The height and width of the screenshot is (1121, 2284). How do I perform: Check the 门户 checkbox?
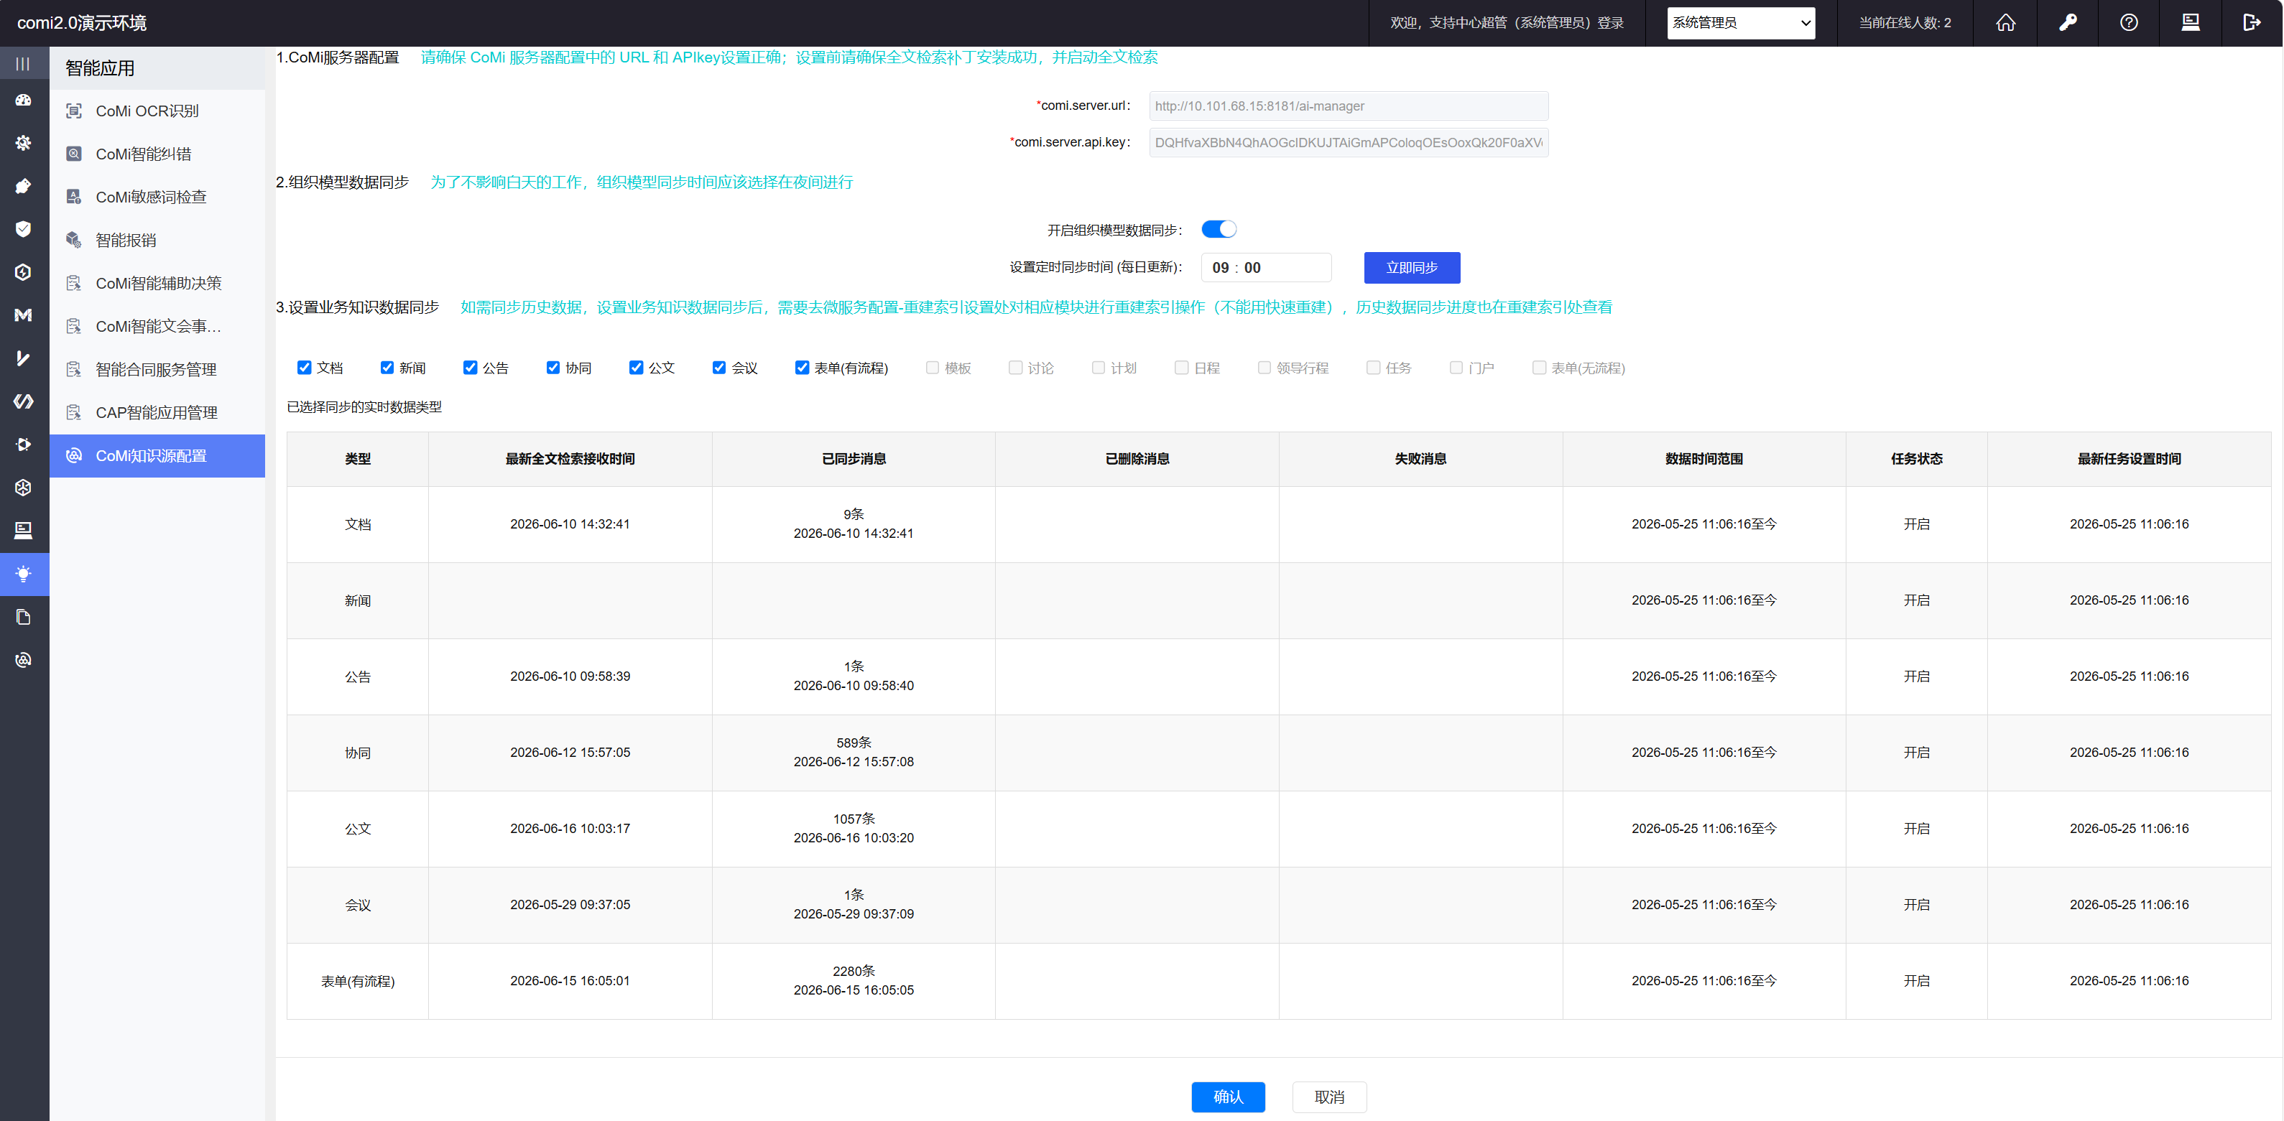[1456, 367]
